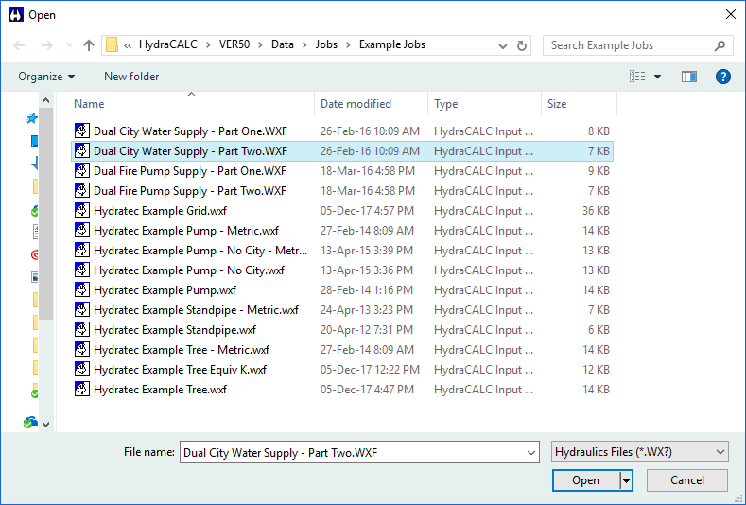The image size is (746, 505).
Task: Click the navigation pane scrollbar thumb
Action: click(x=45, y=214)
